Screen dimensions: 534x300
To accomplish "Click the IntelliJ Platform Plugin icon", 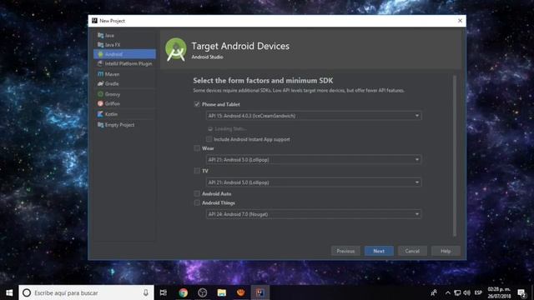I will click(x=100, y=63).
